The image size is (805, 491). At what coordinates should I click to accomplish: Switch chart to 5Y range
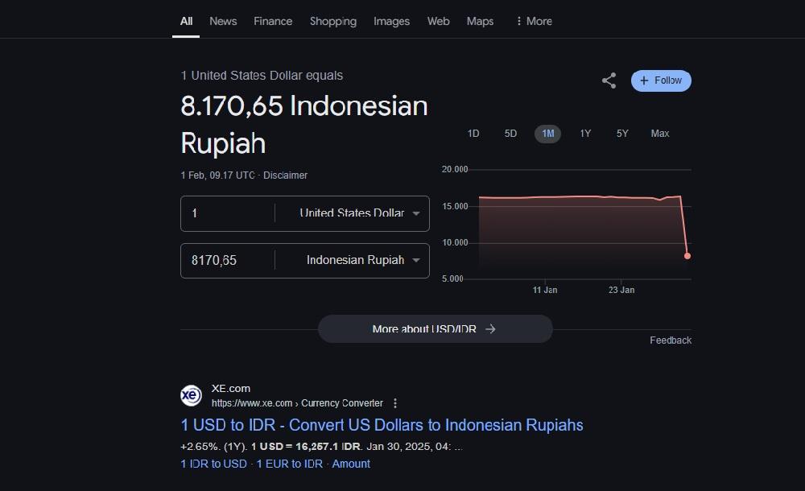tap(622, 134)
